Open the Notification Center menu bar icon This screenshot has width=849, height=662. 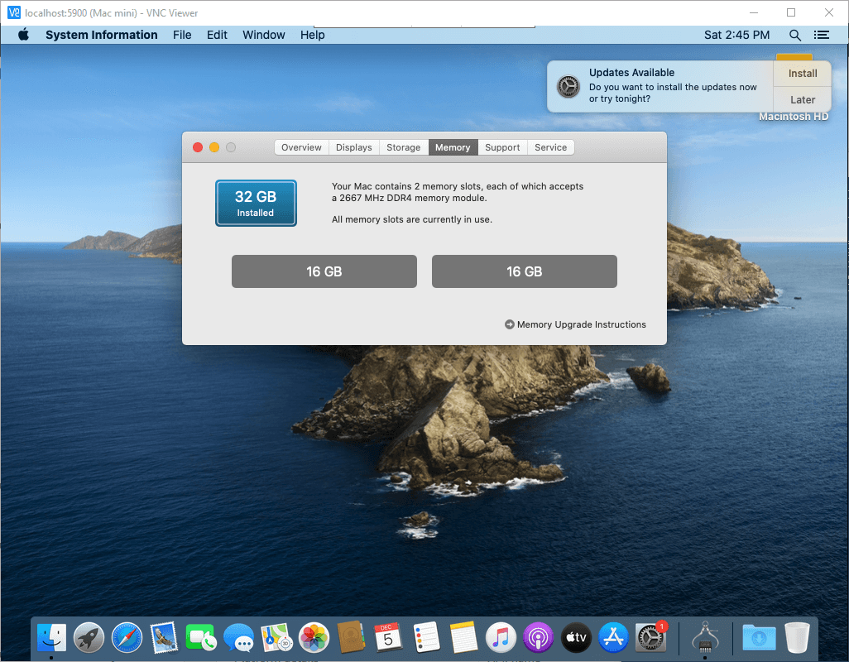[821, 35]
